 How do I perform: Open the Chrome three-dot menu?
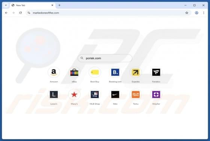tap(204, 13)
